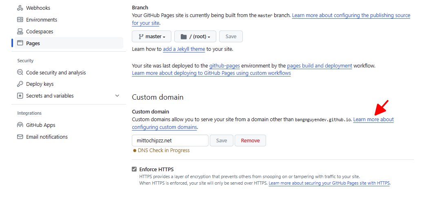Click the GitHub Apps icon
This screenshot has height=207, width=435.
[20, 125]
